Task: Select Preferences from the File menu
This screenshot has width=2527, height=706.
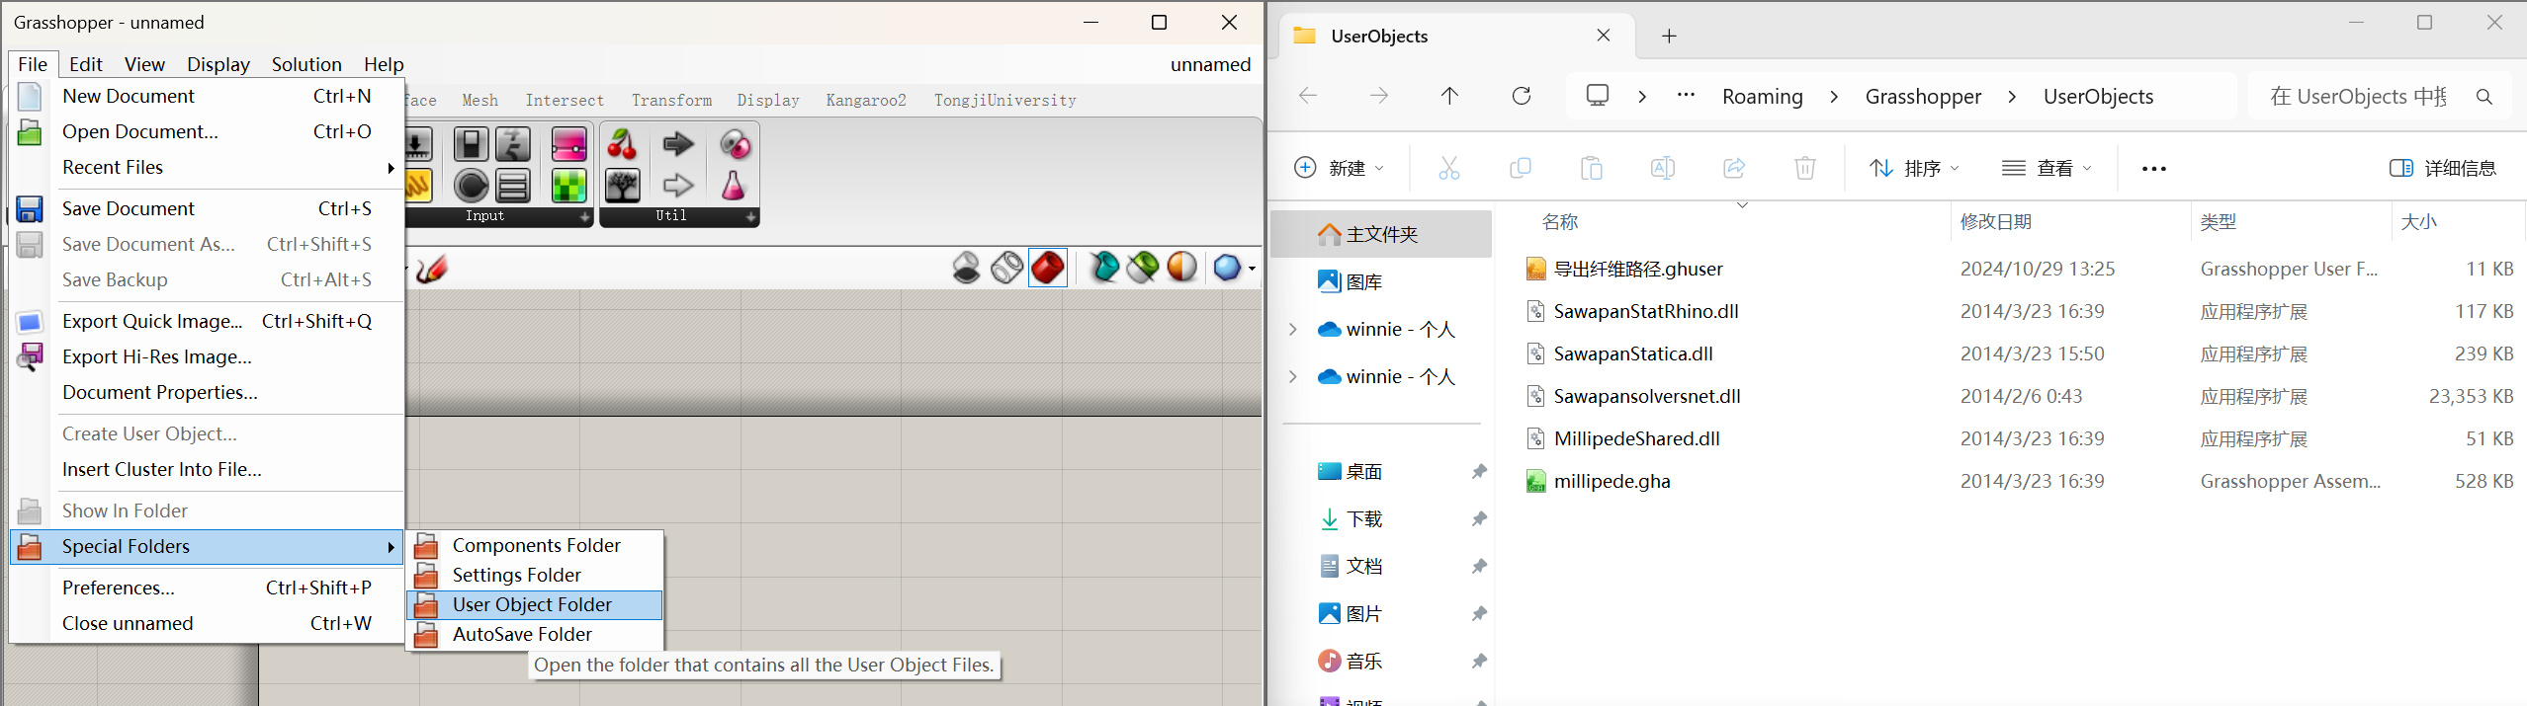Action: point(119,588)
